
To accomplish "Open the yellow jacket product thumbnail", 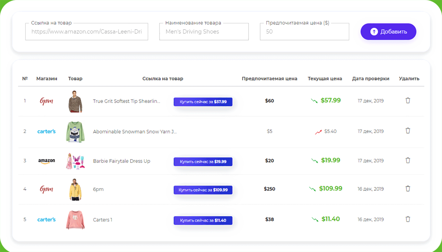I will pos(75,190).
